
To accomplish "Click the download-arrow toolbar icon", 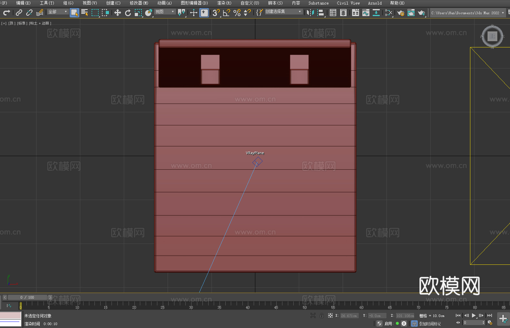I will tap(376, 13).
